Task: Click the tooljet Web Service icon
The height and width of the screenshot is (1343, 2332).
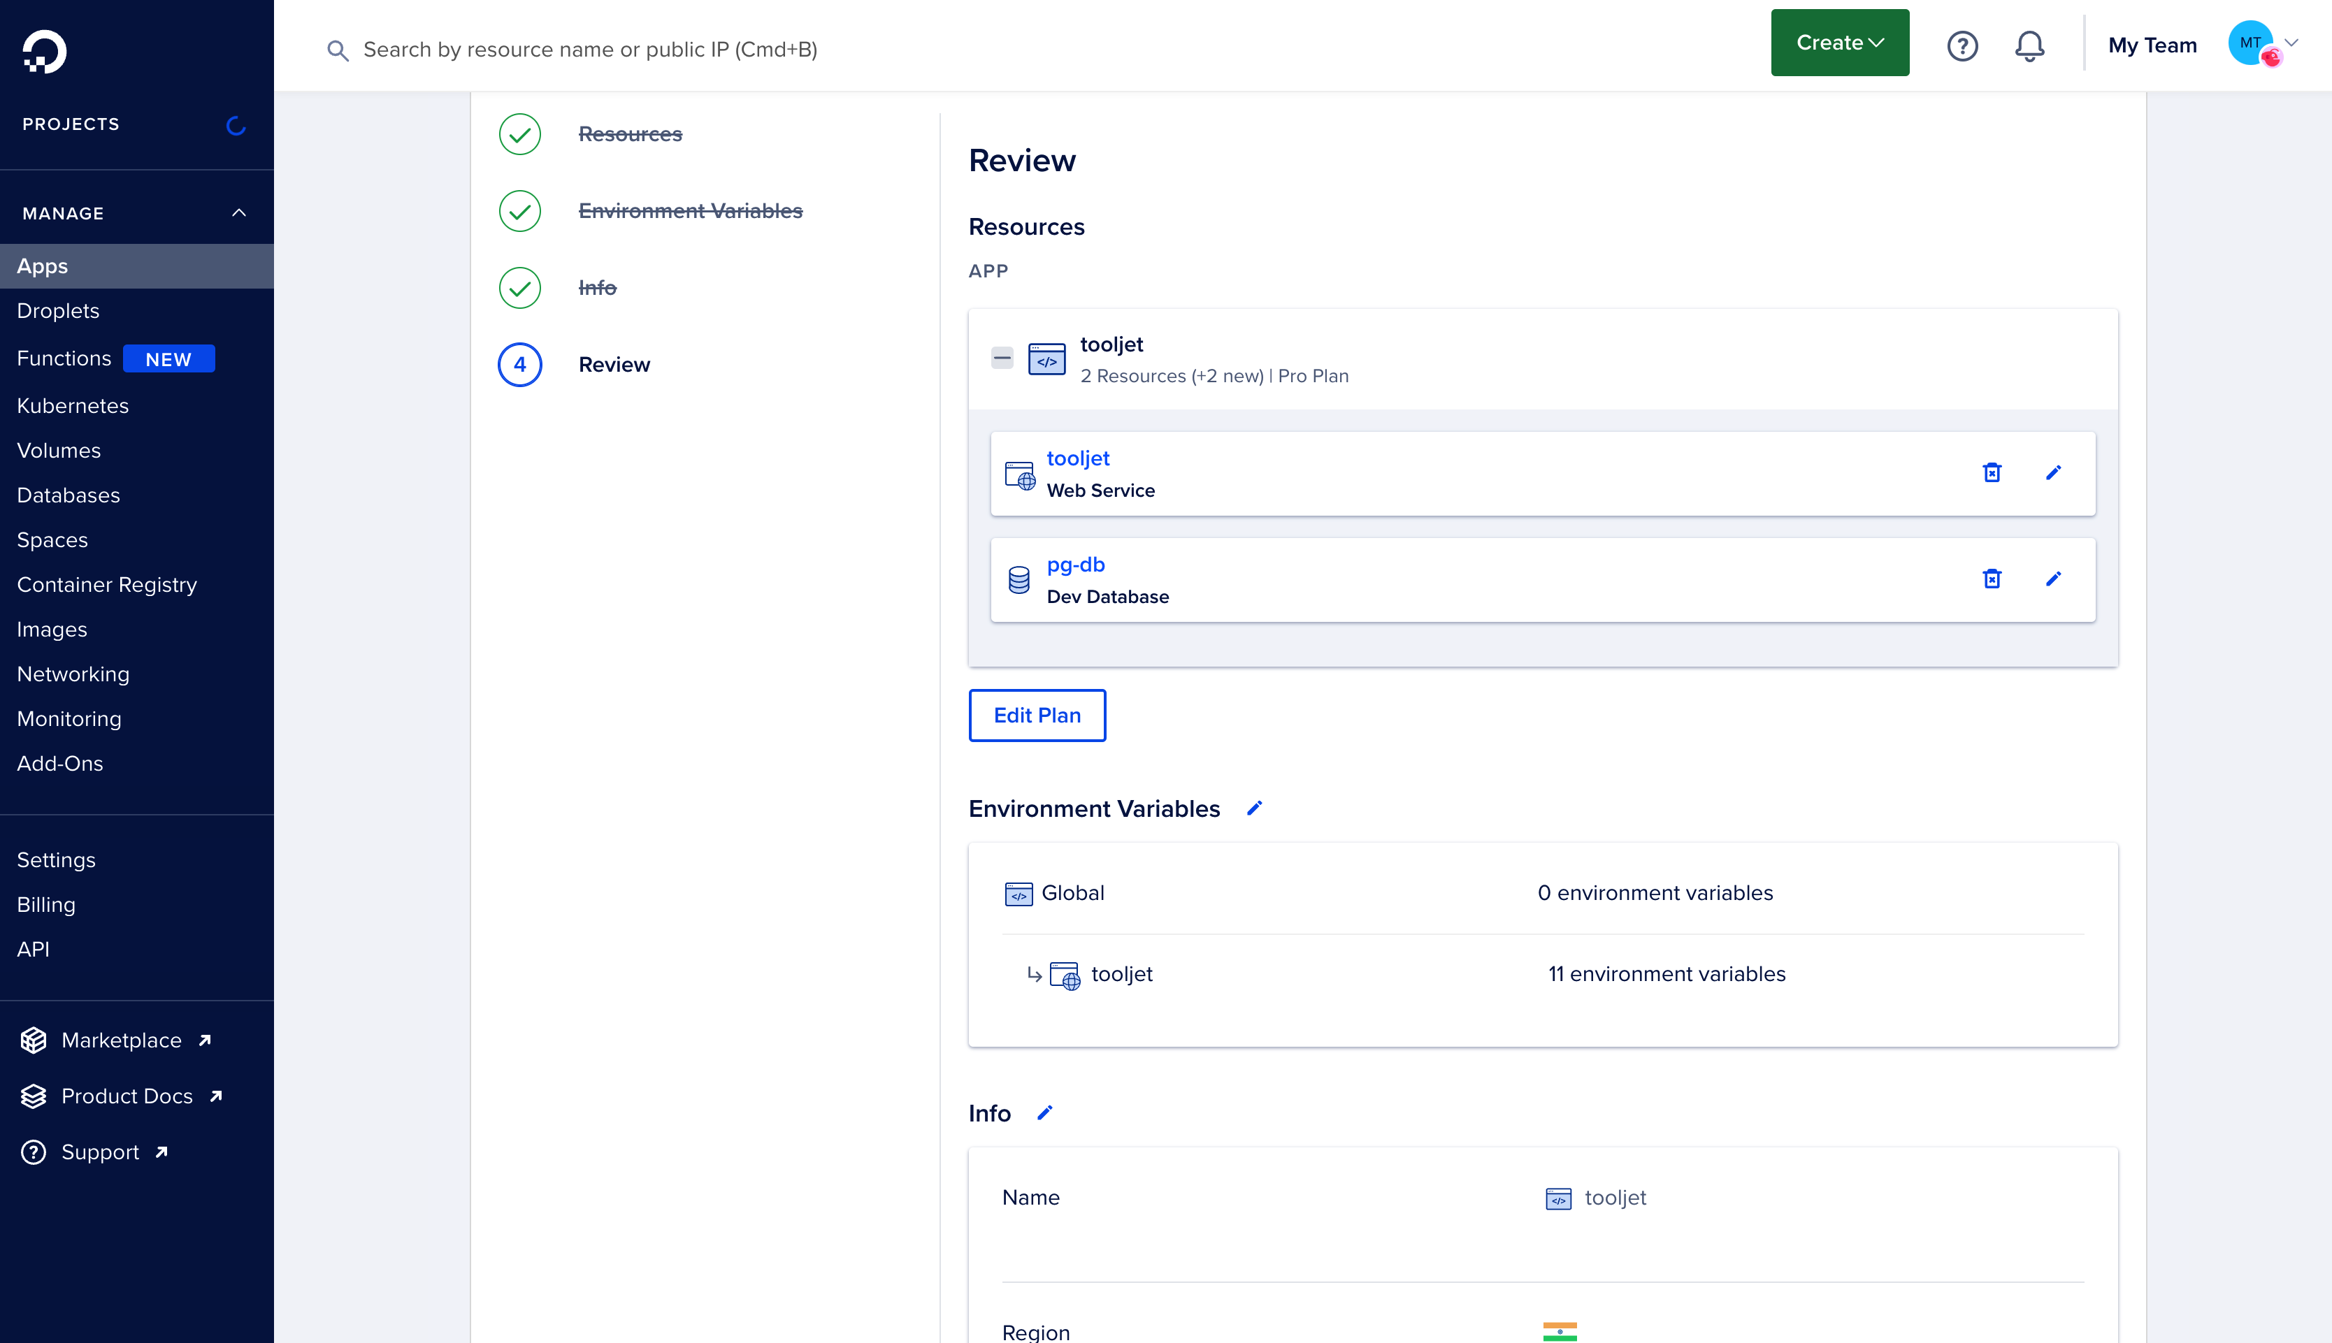Action: tap(1022, 472)
